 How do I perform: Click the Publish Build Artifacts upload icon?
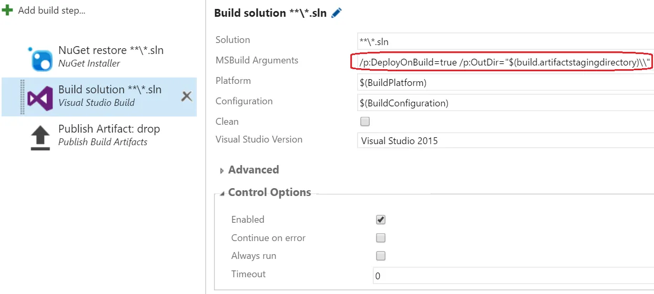(40, 137)
